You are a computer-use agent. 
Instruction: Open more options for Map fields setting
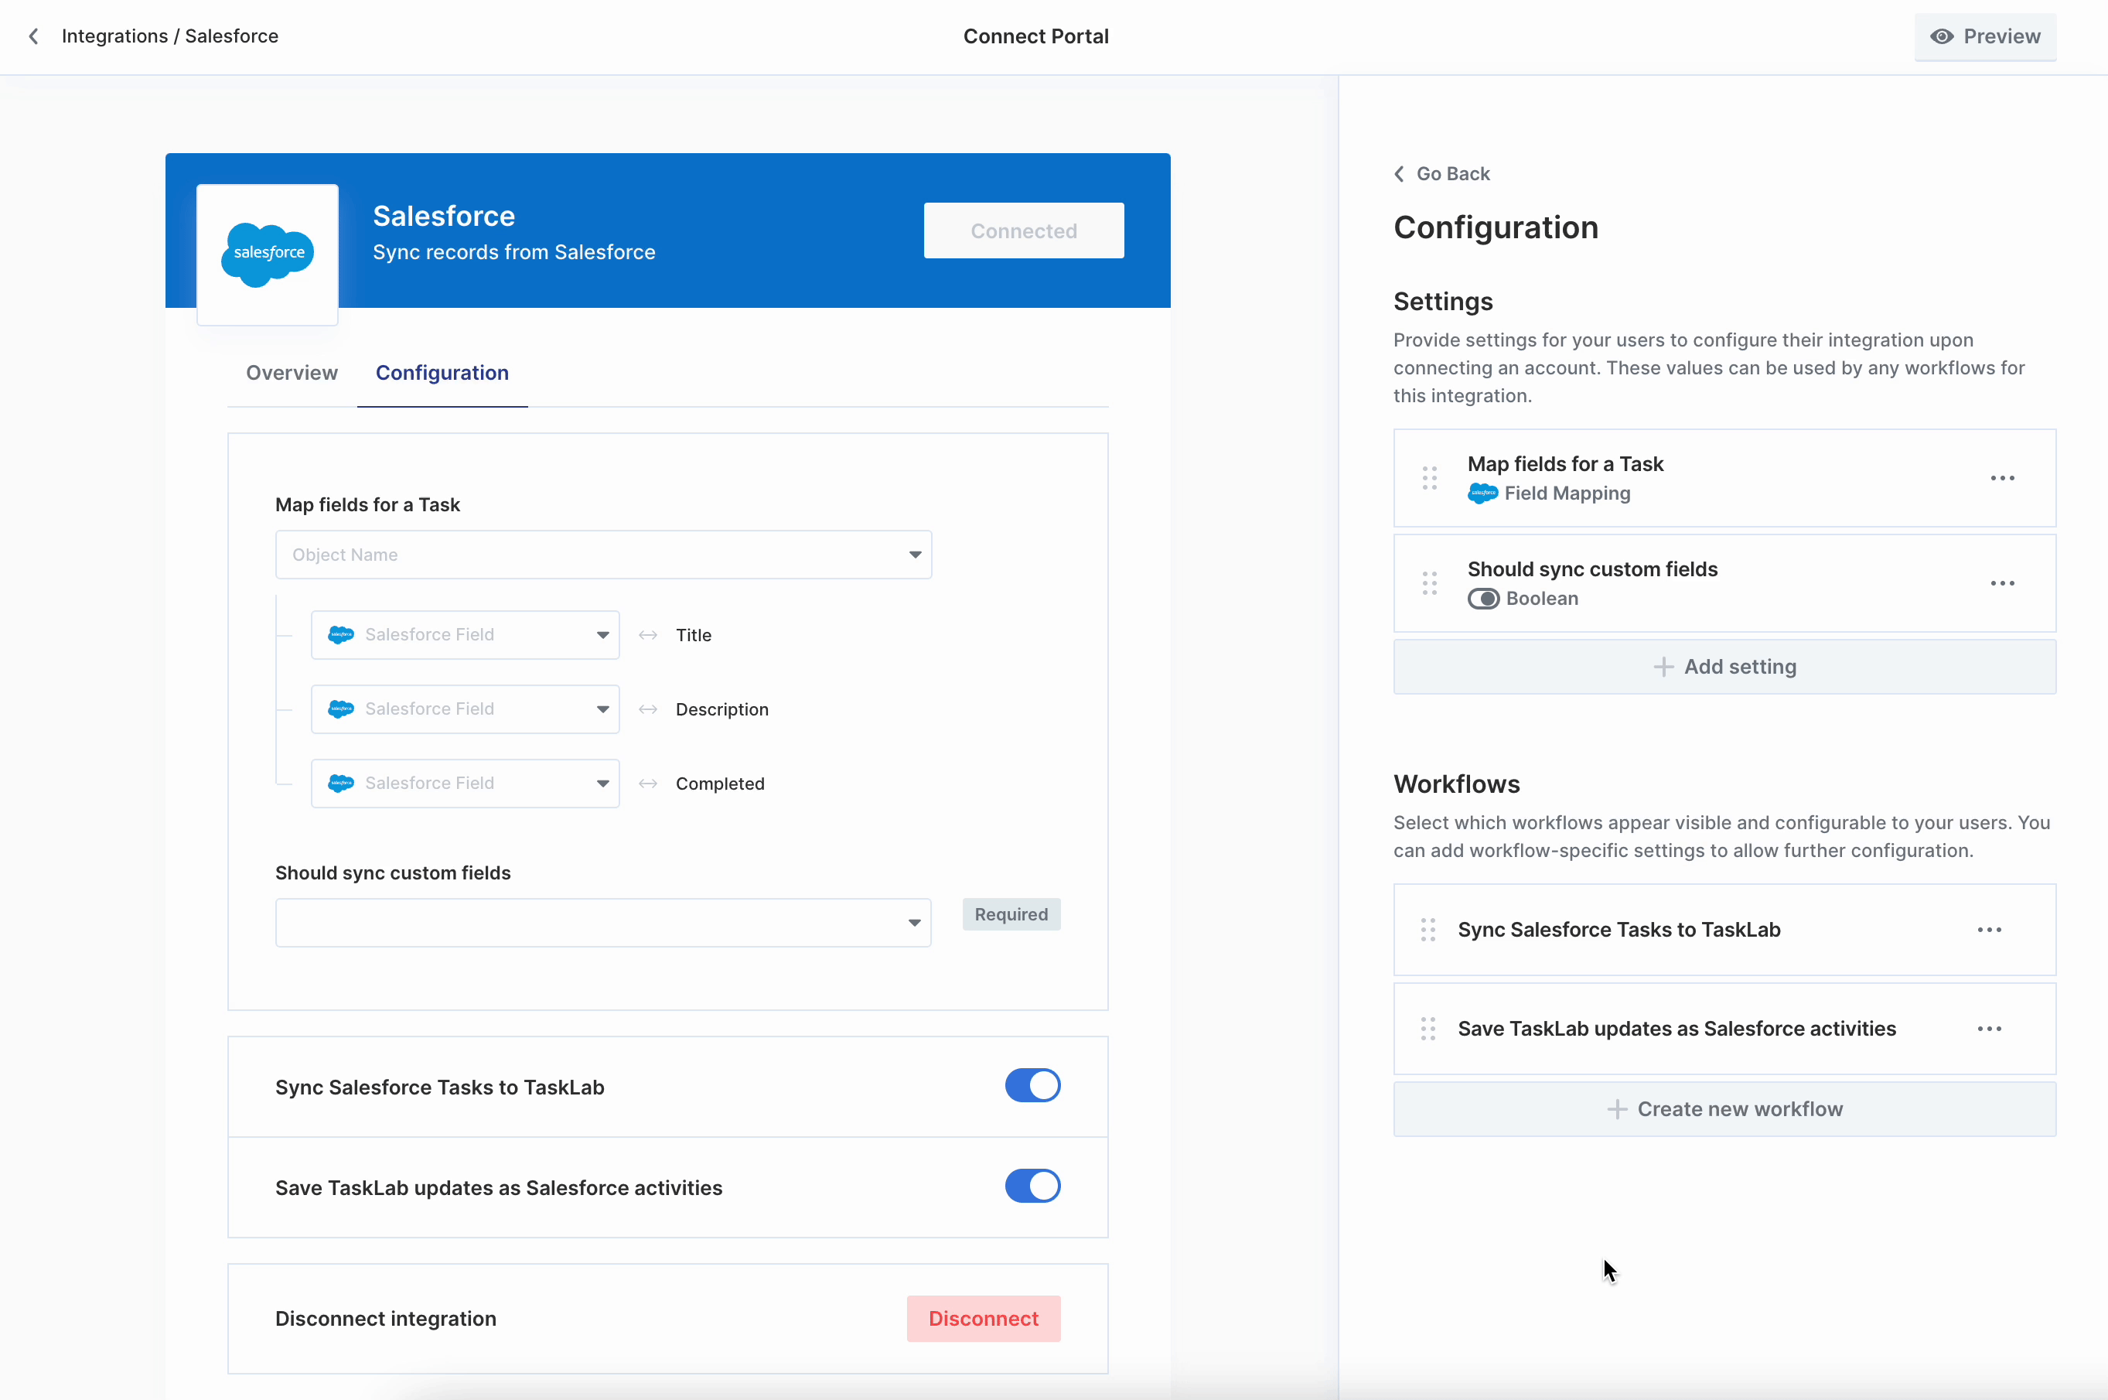[x=2002, y=479]
